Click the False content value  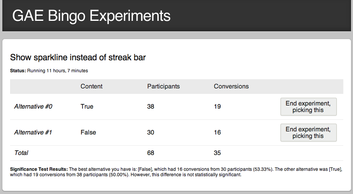[88, 132]
